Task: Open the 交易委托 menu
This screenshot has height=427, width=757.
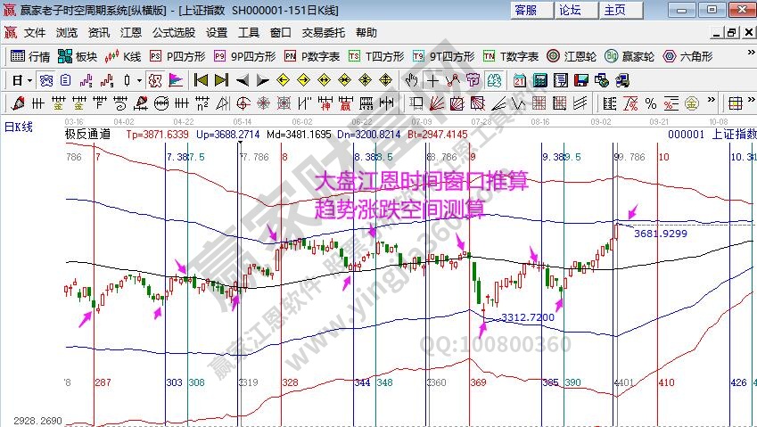Action: [323, 33]
